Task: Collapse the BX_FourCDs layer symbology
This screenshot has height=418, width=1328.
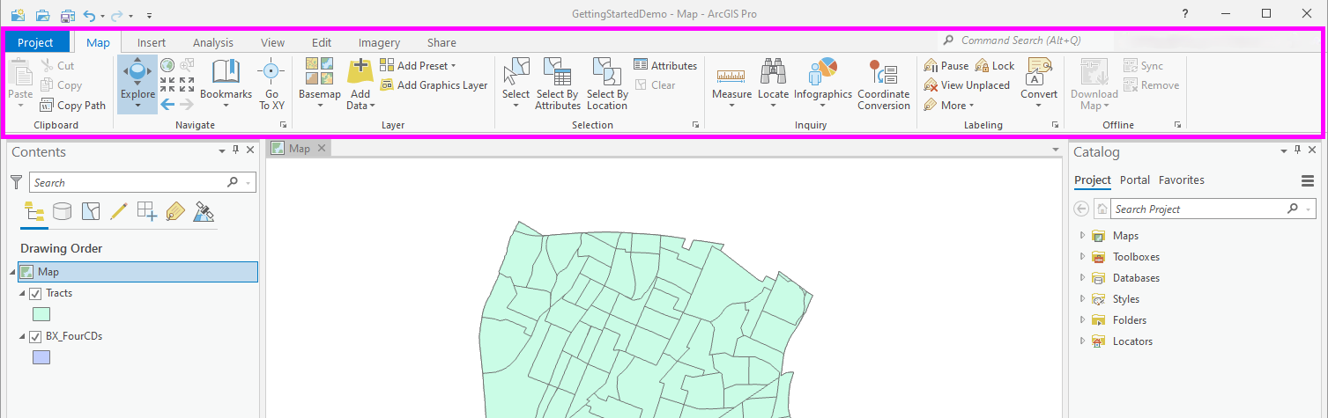Action: (22, 336)
